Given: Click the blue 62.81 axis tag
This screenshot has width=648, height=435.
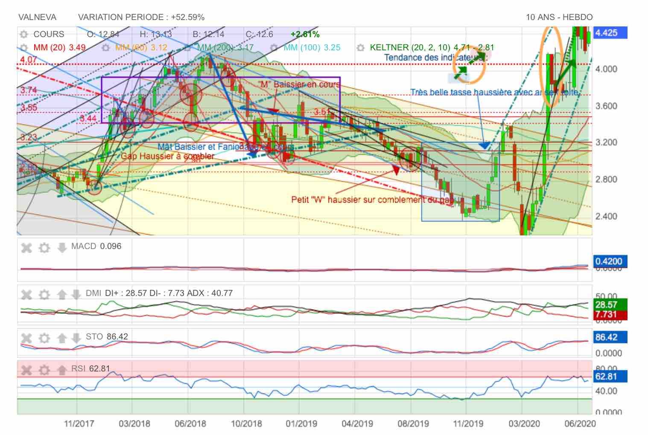Looking at the screenshot, I should click(x=610, y=376).
